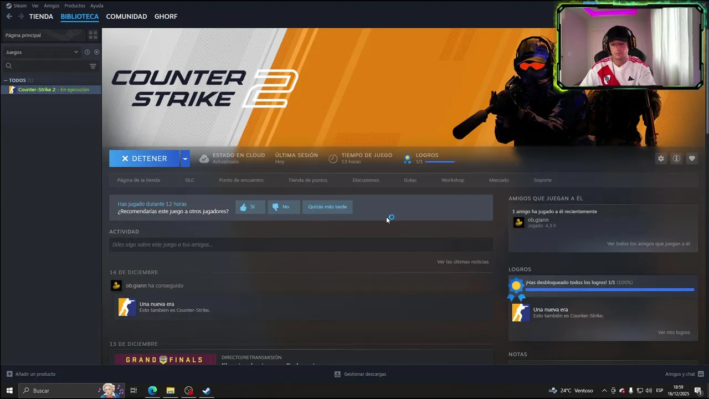Open Gestionar descargas
The image size is (709, 399).
coord(360,374)
